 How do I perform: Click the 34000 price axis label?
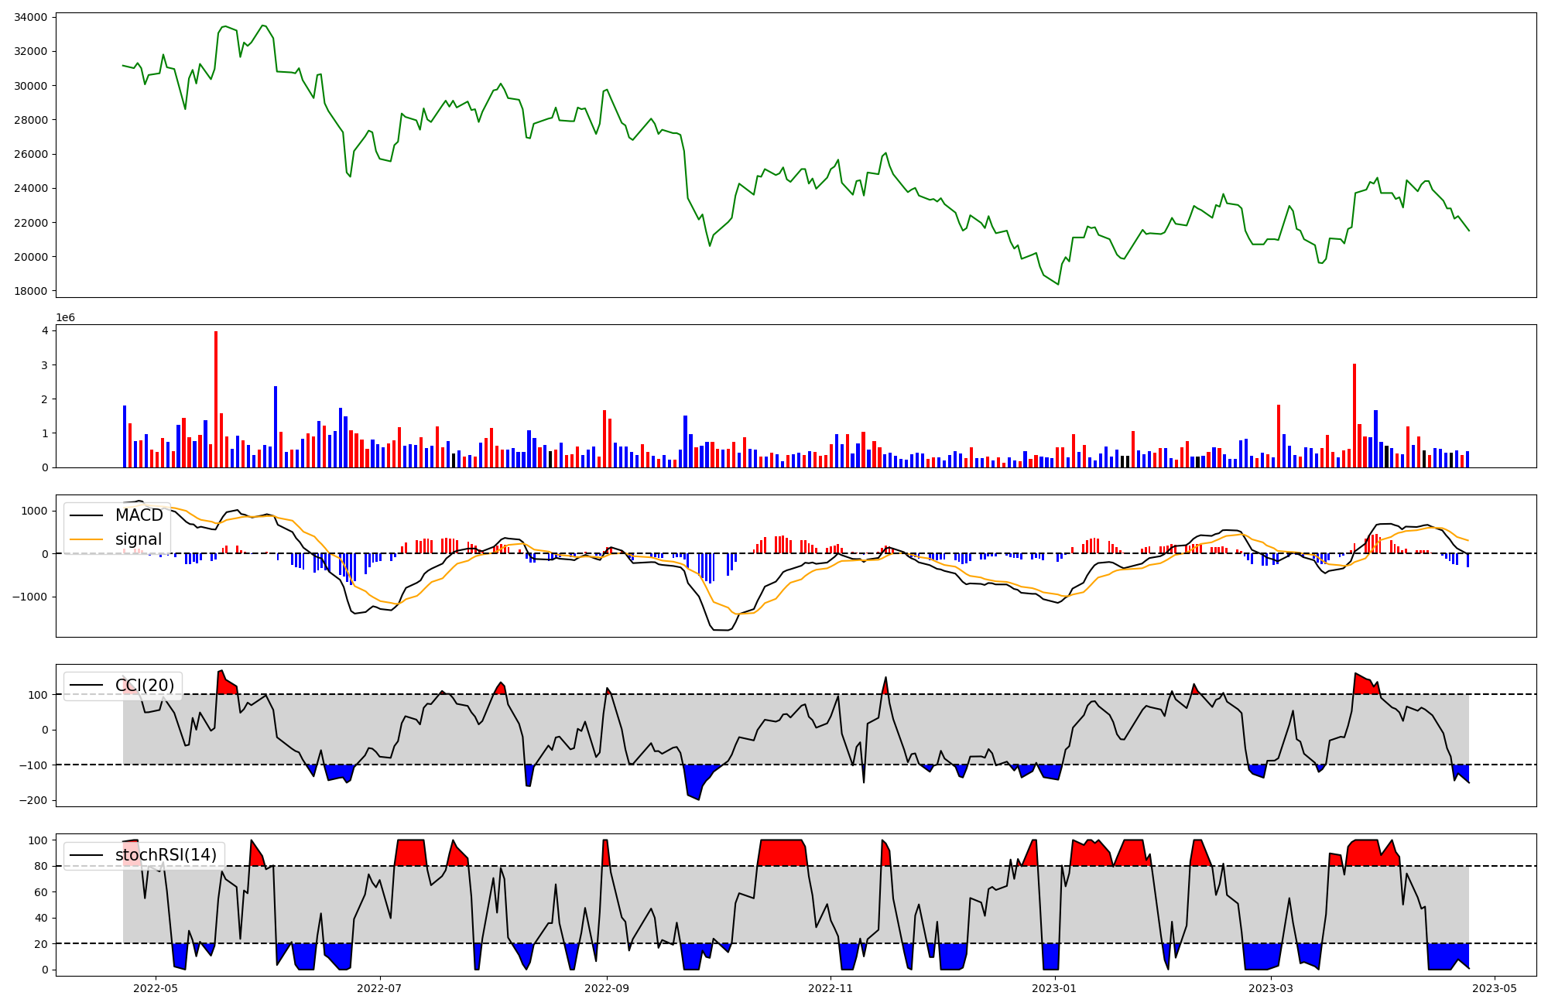[x=31, y=17]
